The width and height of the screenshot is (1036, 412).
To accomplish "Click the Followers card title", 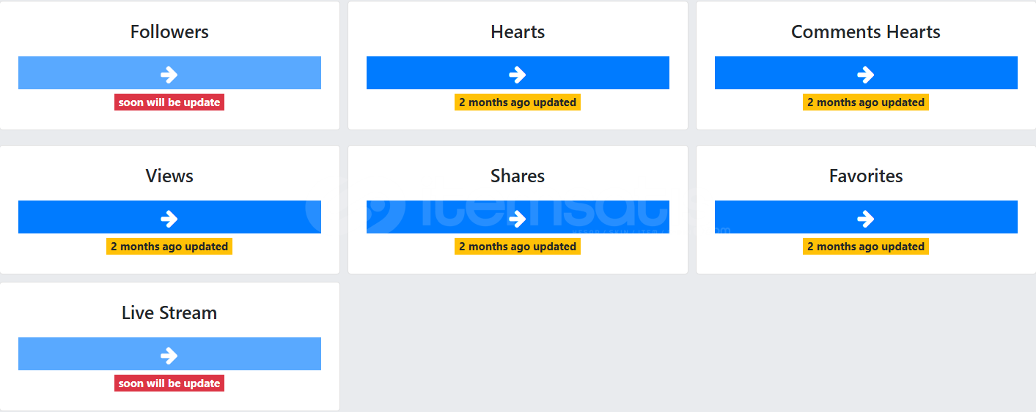I will pos(169,32).
